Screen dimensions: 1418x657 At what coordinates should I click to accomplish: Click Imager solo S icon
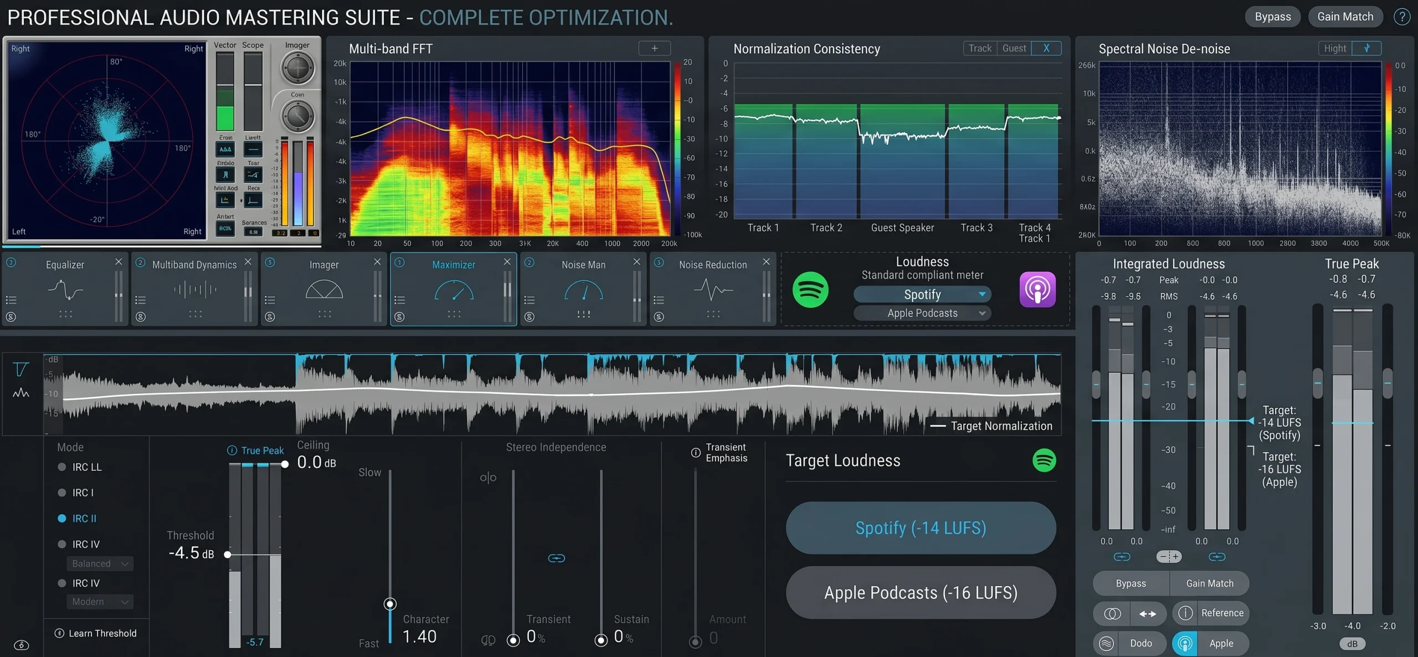tap(270, 317)
